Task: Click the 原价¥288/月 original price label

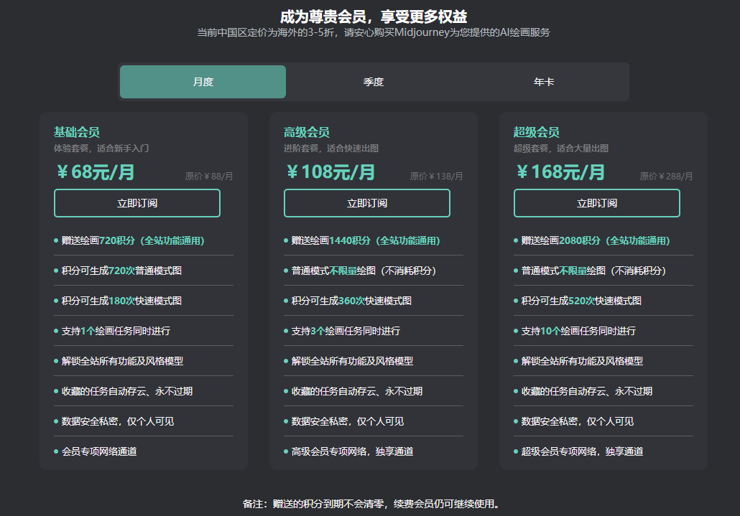Action: tap(666, 176)
